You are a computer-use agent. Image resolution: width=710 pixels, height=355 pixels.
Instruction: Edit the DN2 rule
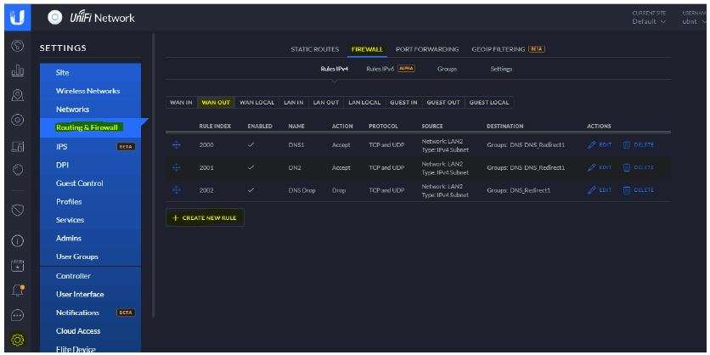pyautogui.click(x=600, y=167)
